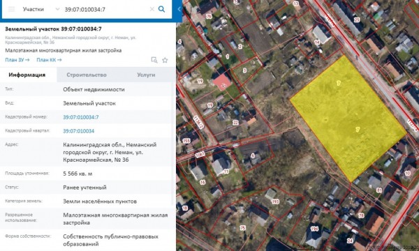This screenshot has width=419, height=251.
Task: Click the heading Земельный участок 39:07:010034:7
Action: [54, 29]
